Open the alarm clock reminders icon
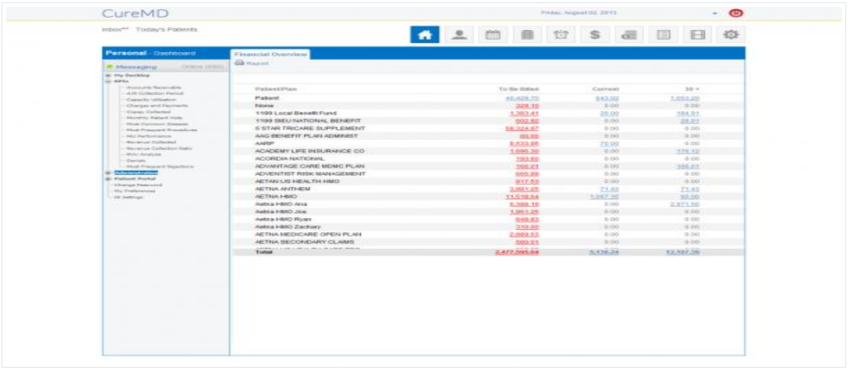 [x=561, y=34]
